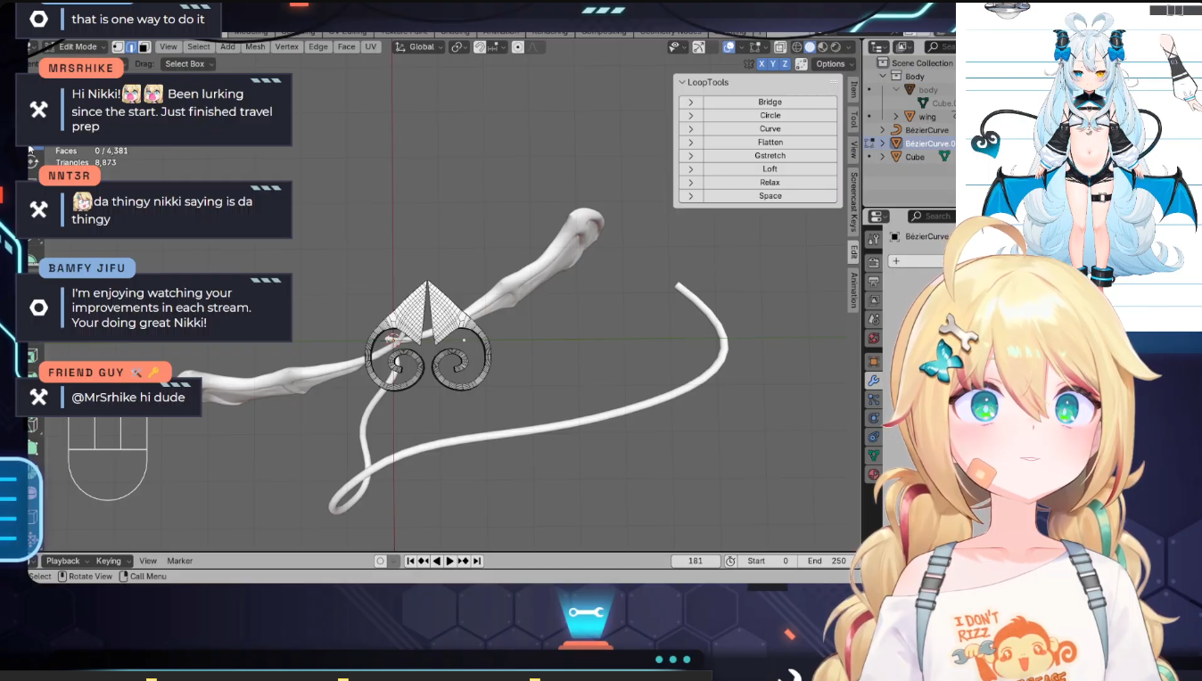Switch to face select mode
The image size is (1202, 681).
pos(144,47)
